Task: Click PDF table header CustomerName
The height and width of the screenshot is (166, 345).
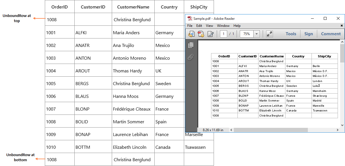Action: pos(272,56)
